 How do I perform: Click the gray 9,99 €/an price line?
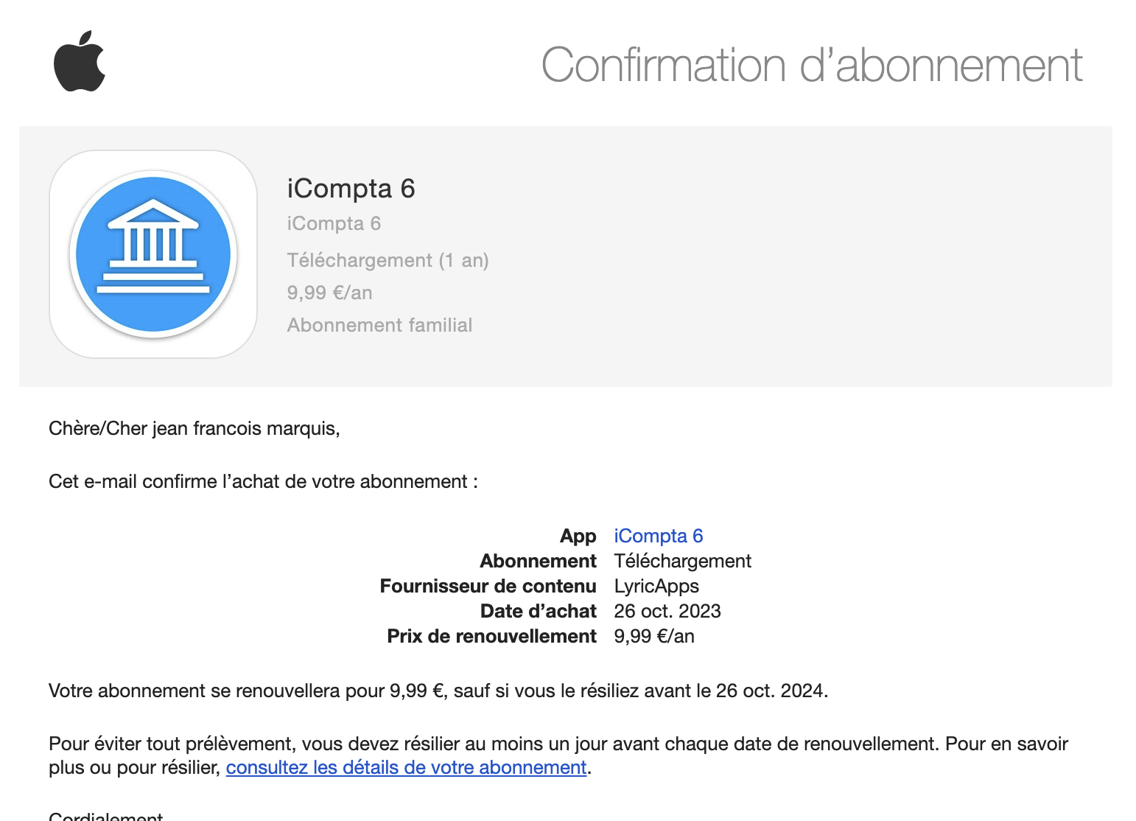pos(330,293)
